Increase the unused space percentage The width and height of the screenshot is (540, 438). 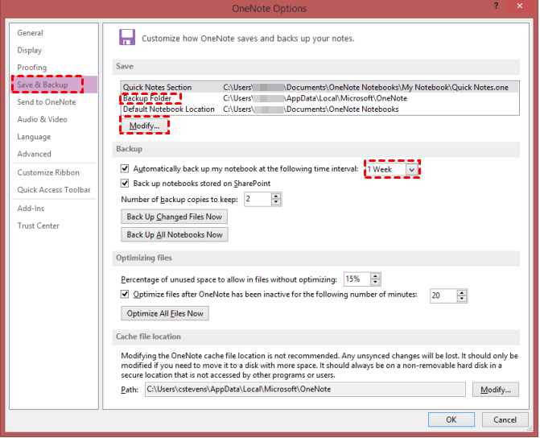coord(375,276)
